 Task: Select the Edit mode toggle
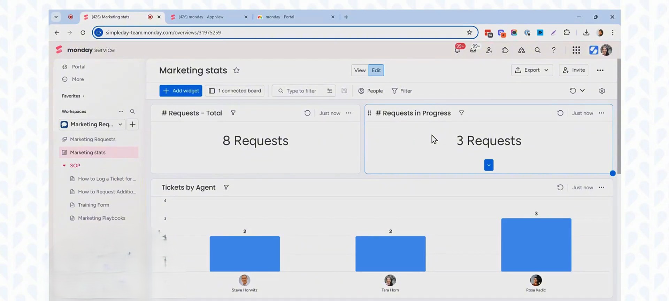click(x=376, y=70)
